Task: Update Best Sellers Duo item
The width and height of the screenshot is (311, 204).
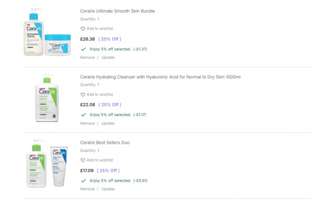Action: 108,189
